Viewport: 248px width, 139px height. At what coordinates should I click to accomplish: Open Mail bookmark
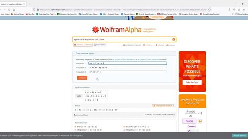tap(109, 14)
